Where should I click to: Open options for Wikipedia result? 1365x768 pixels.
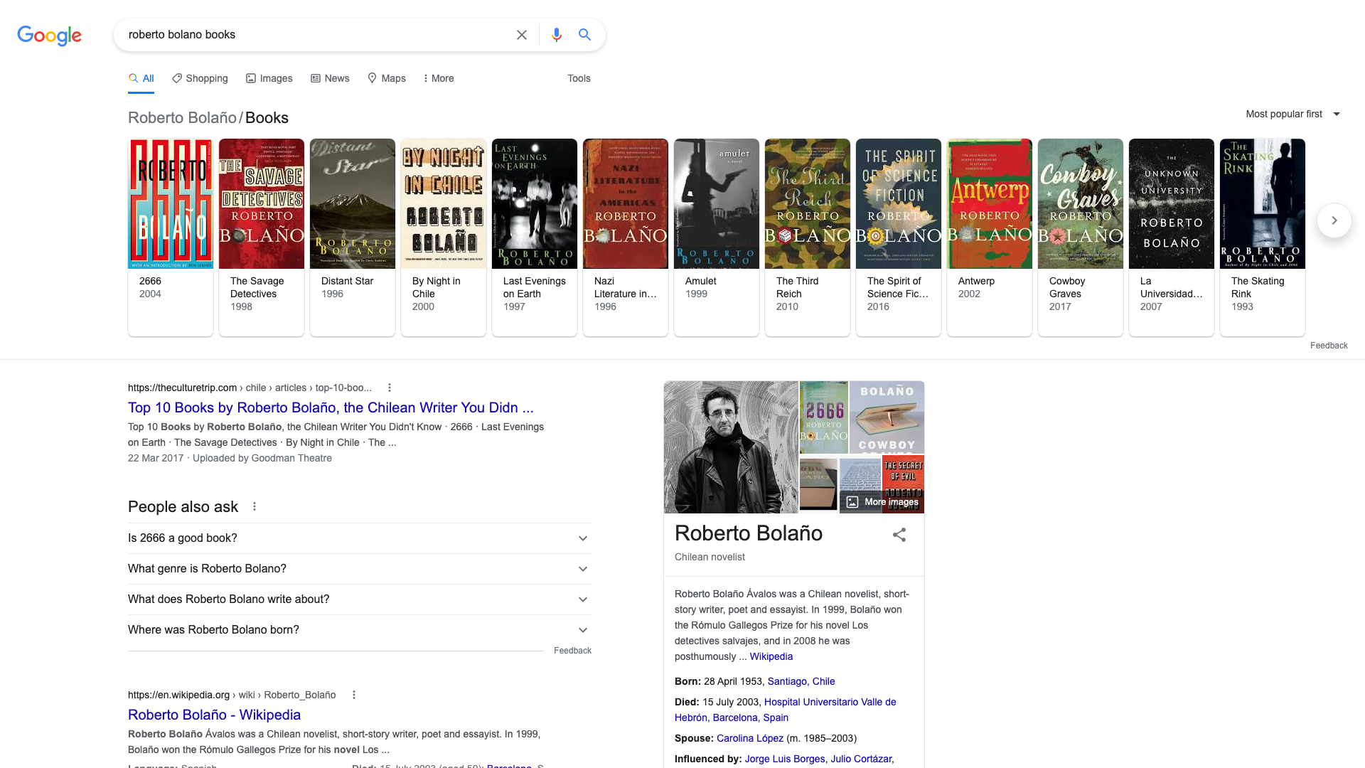(354, 695)
